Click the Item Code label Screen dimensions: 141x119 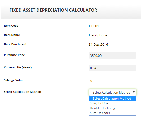11,26
